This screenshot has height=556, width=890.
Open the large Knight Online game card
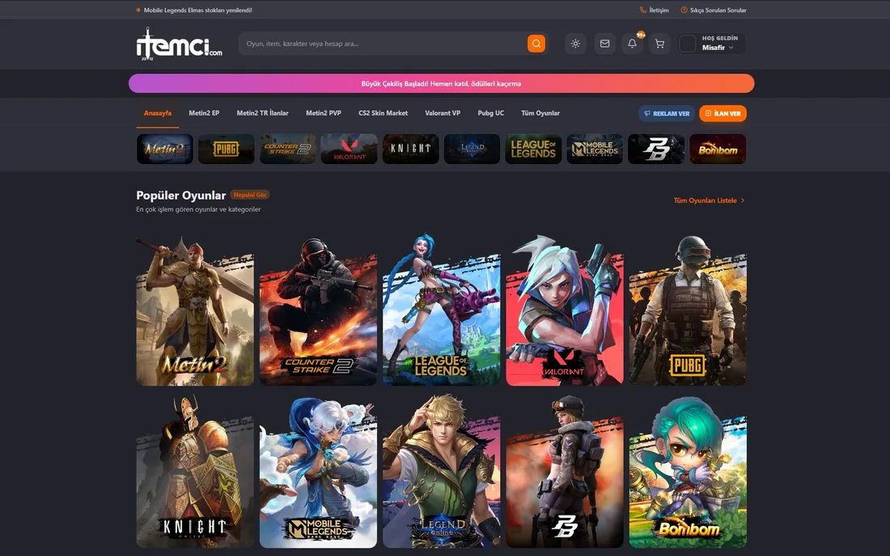[195, 472]
